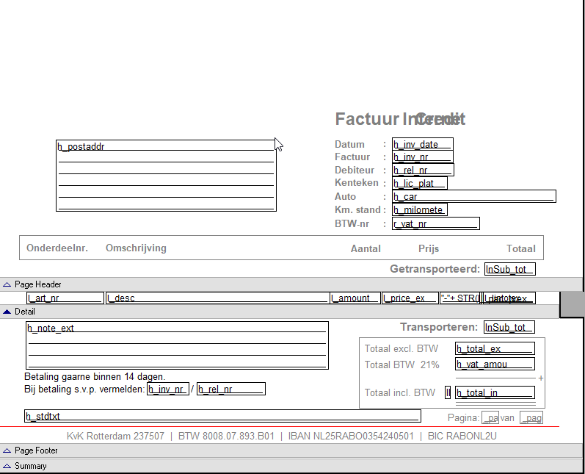Click the vertical scrollbar thumb on the right
Screen dimensions: 585x474
click(572, 304)
